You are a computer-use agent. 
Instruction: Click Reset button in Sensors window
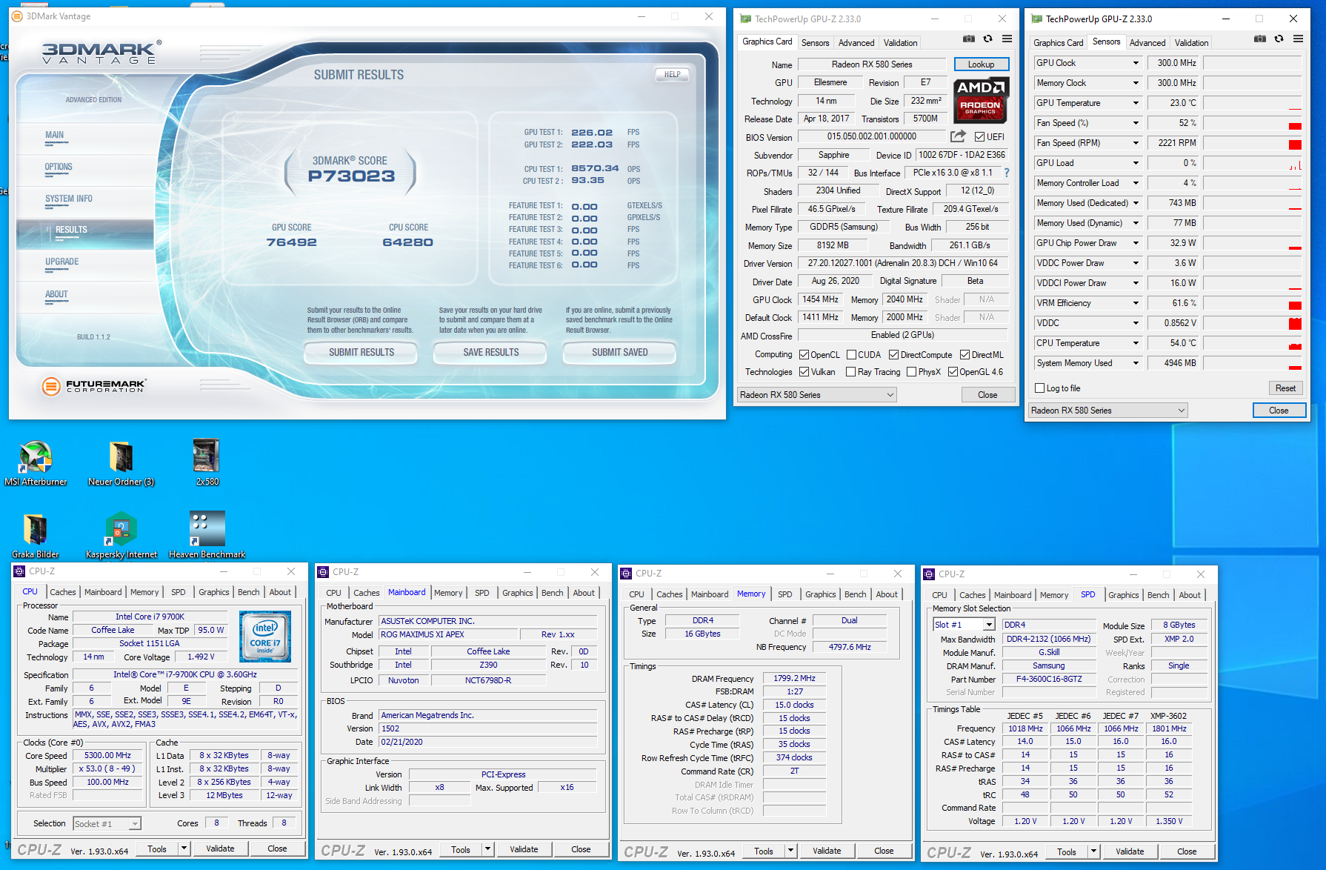(1285, 388)
